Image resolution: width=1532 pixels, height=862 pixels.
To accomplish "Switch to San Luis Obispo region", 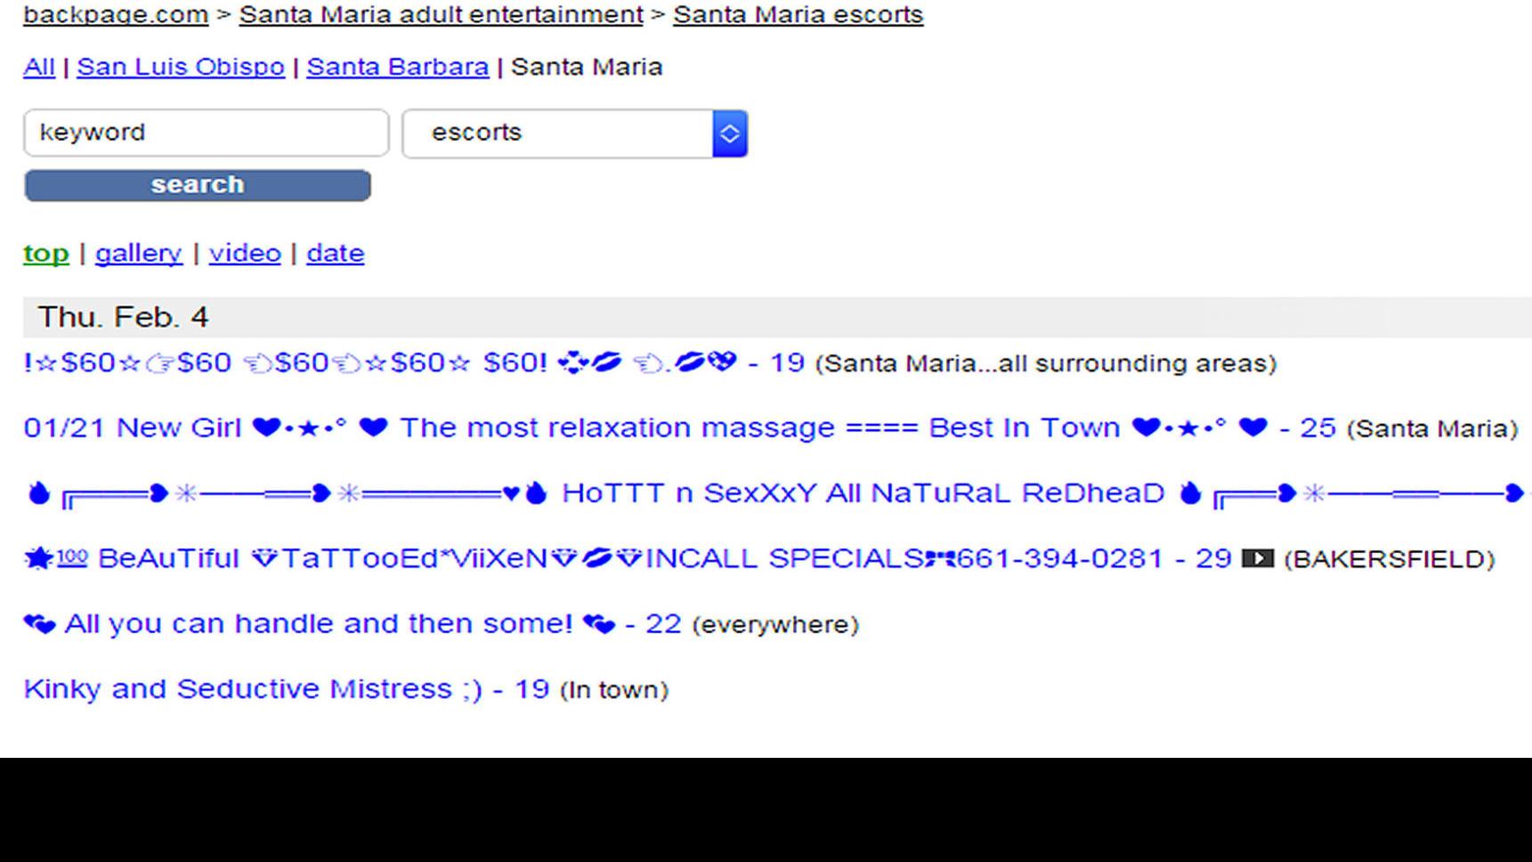I will (x=181, y=67).
